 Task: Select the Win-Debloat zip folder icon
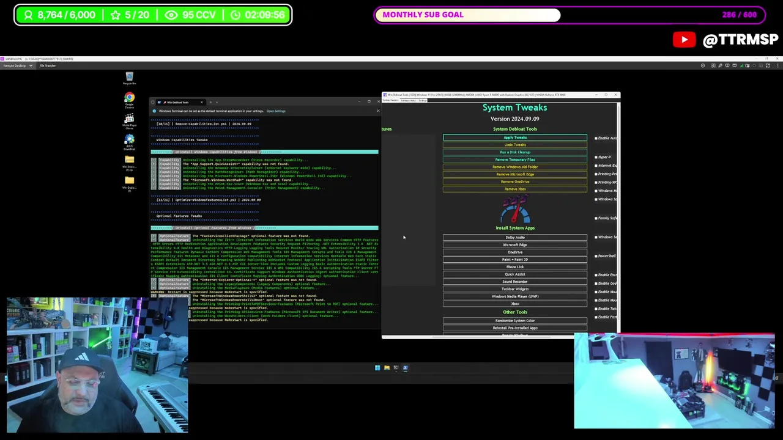[x=129, y=163]
